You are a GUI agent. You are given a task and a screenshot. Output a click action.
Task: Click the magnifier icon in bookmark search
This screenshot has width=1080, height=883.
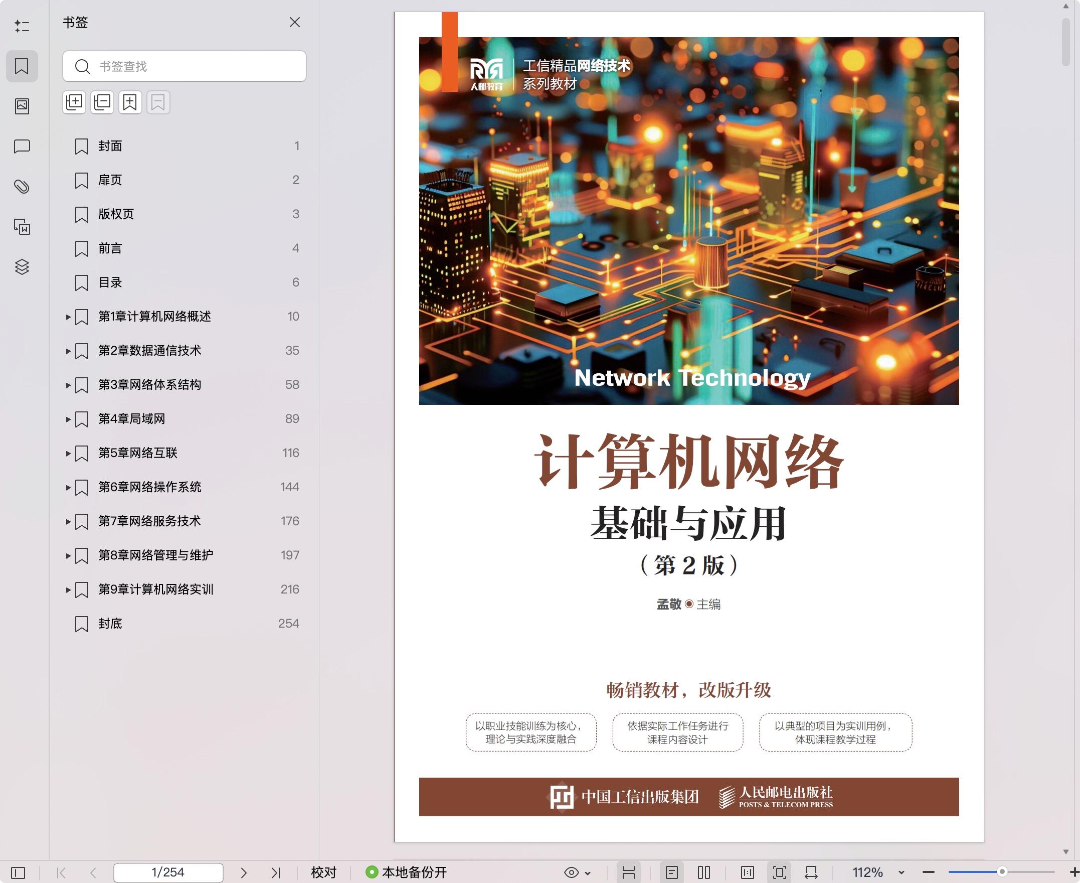click(82, 67)
